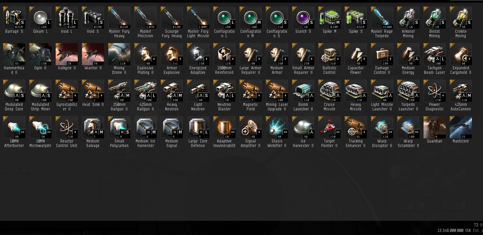Click the Armor Explosive hardener icon
The height and width of the screenshot is (235, 483).
pyautogui.click(x=172, y=54)
